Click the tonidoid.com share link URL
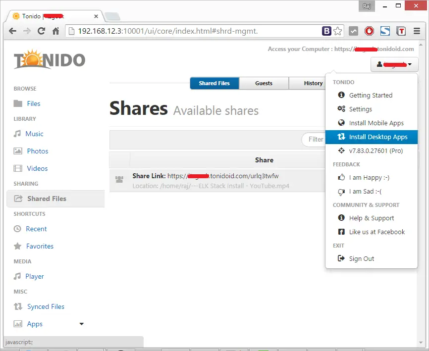The width and height of the screenshot is (429, 351). click(223, 176)
